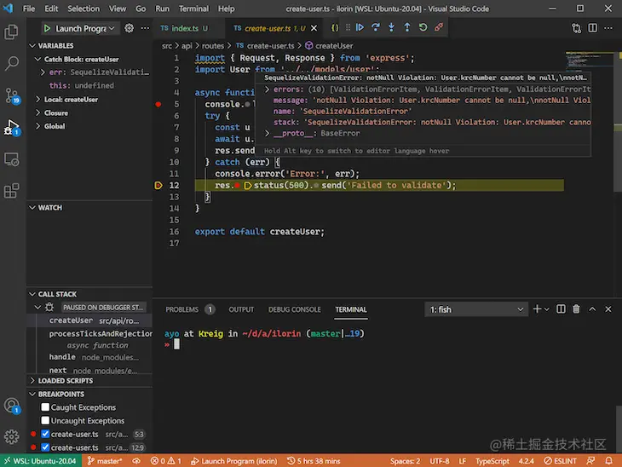Screen dimensions: 622x467
Task: Open the Terminal menu
Action: tap(193, 9)
